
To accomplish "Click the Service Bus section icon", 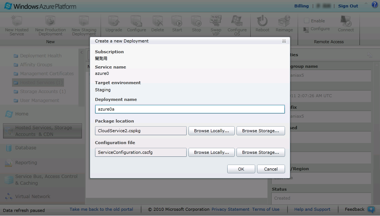I will (9, 180).
